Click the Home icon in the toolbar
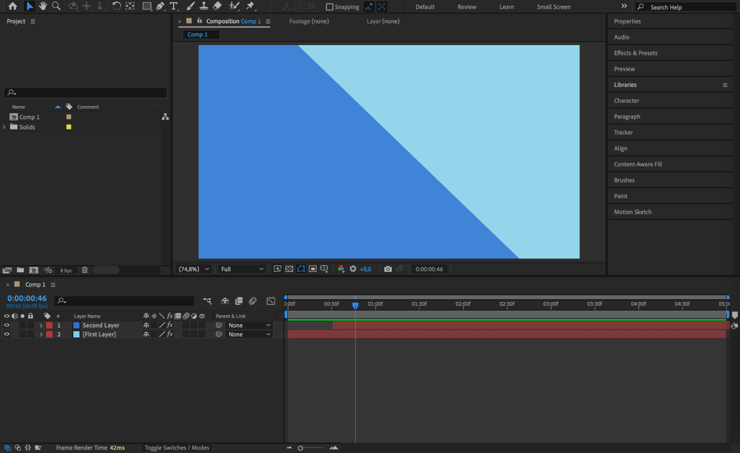740x453 pixels. point(13,6)
